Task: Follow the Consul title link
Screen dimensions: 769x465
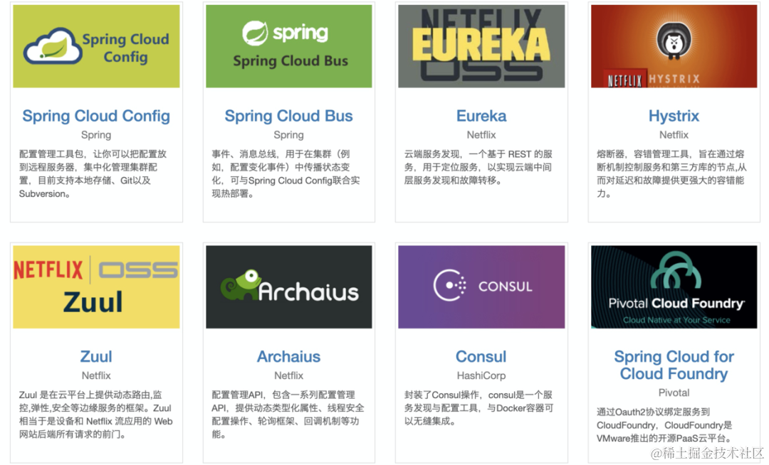Action: 481,356
